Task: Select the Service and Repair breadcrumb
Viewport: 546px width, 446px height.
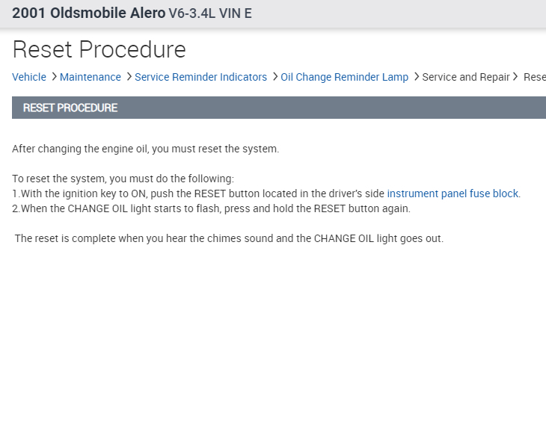Action: pyautogui.click(x=465, y=77)
